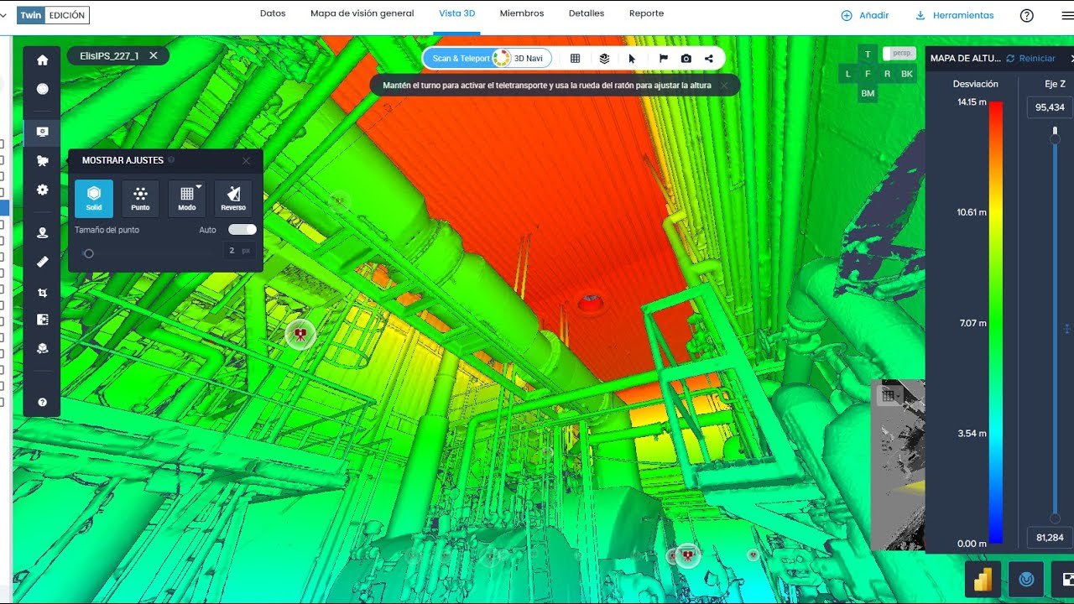Select the crop tool in sidebar
The image size is (1074, 604).
point(42,293)
